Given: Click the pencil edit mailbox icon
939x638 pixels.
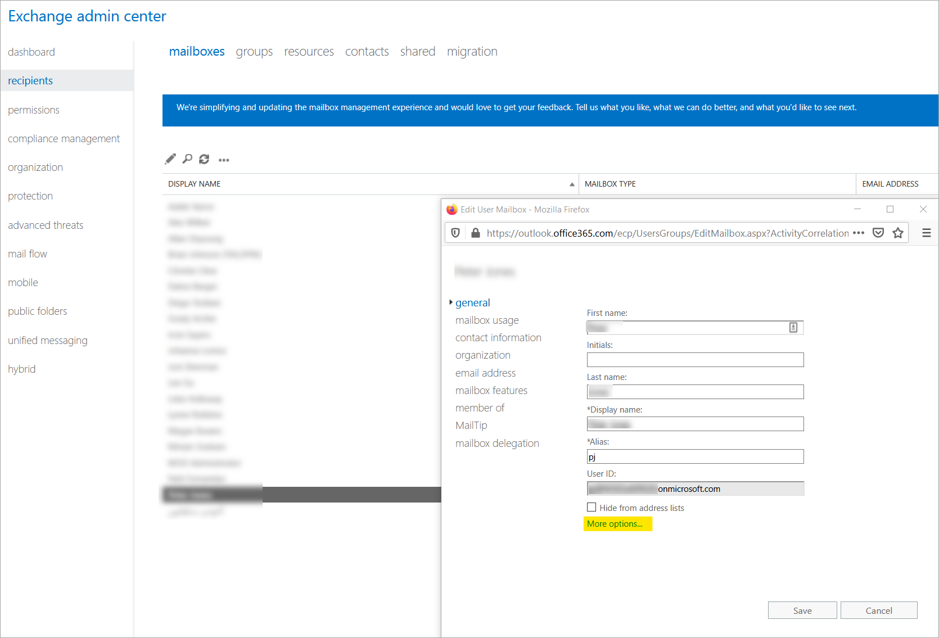Looking at the screenshot, I should (170, 160).
